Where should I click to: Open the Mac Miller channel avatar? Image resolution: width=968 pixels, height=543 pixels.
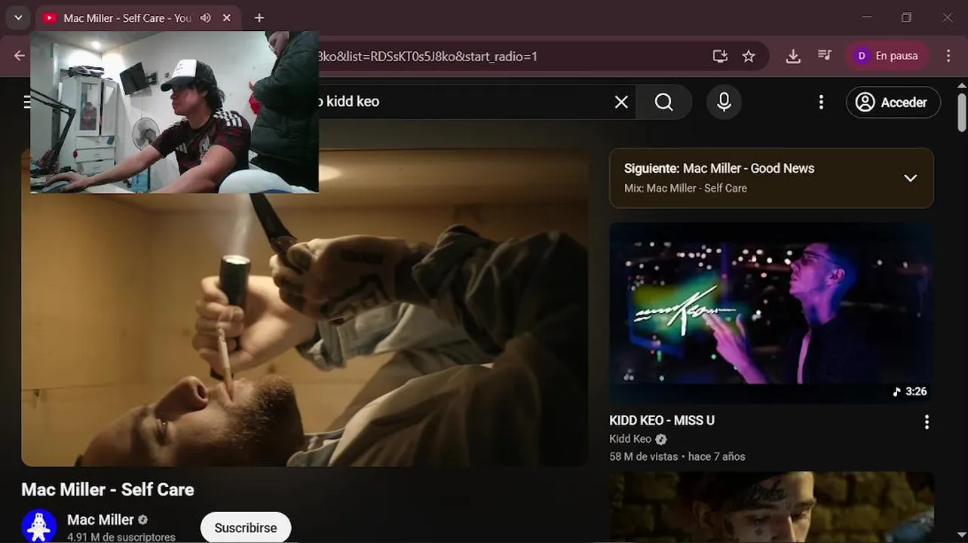coord(39,526)
